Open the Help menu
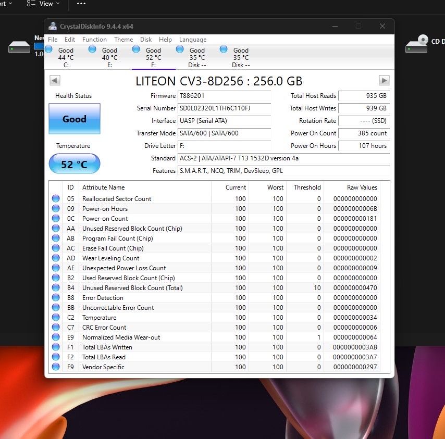The image size is (445, 439). coord(165,40)
